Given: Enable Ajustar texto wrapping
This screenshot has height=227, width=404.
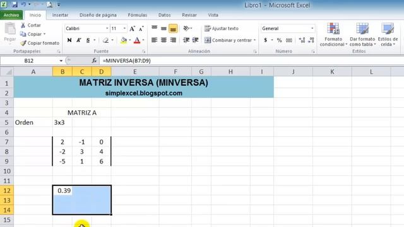Looking at the screenshot, I should [x=222, y=28].
